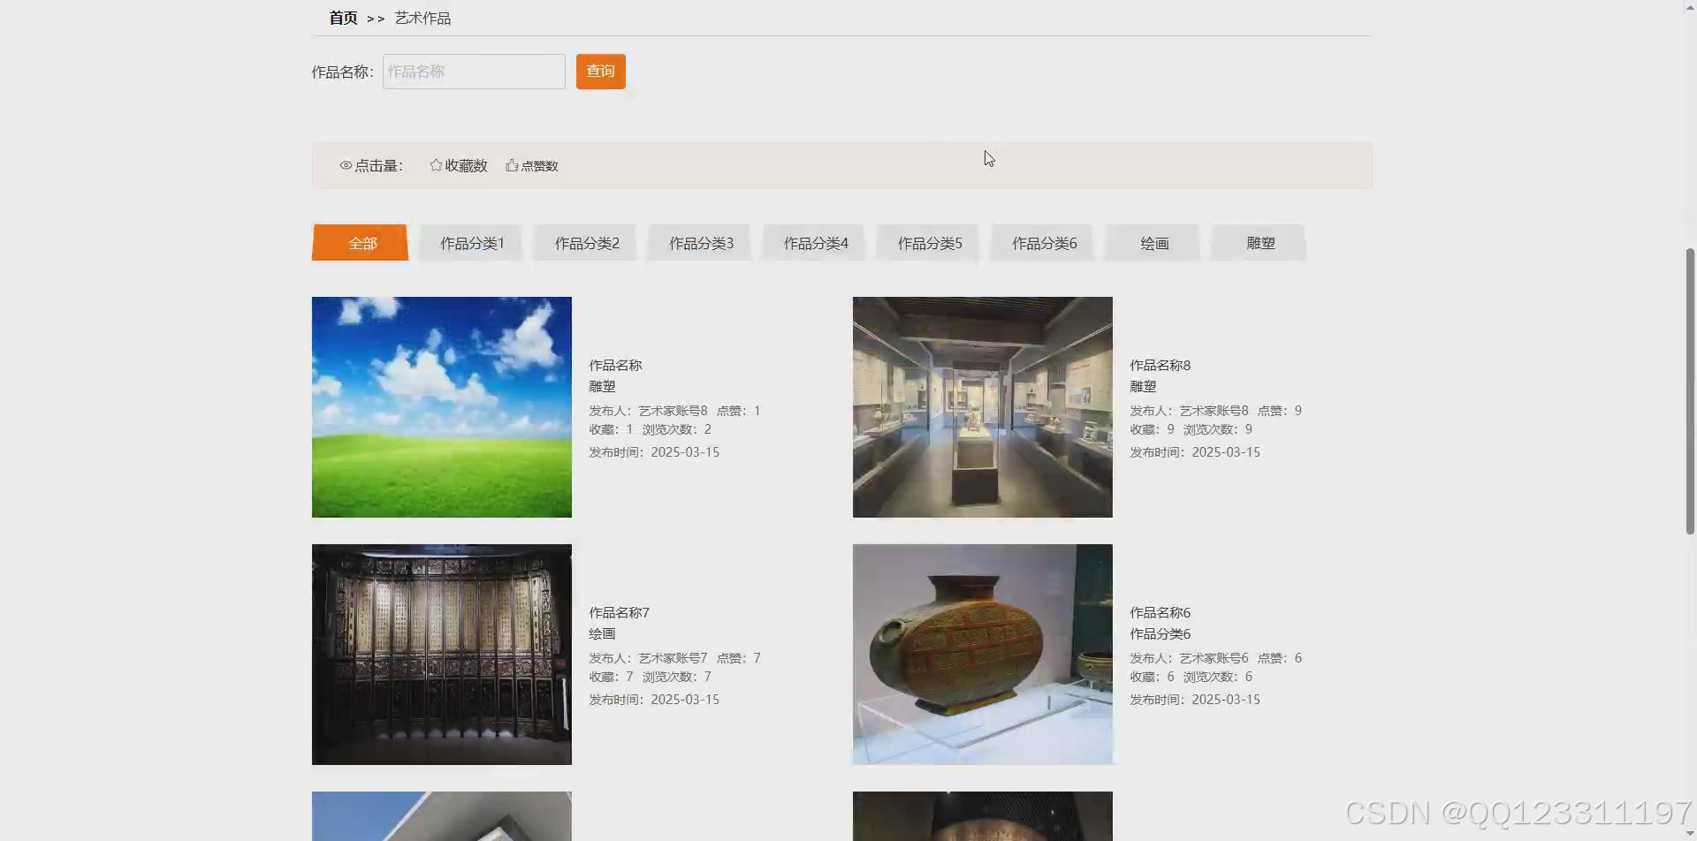
Task: Click inside the 作品名称 search input field
Action: [x=473, y=72]
